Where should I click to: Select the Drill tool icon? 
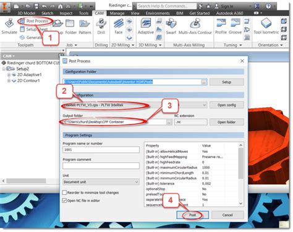click(x=101, y=24)
